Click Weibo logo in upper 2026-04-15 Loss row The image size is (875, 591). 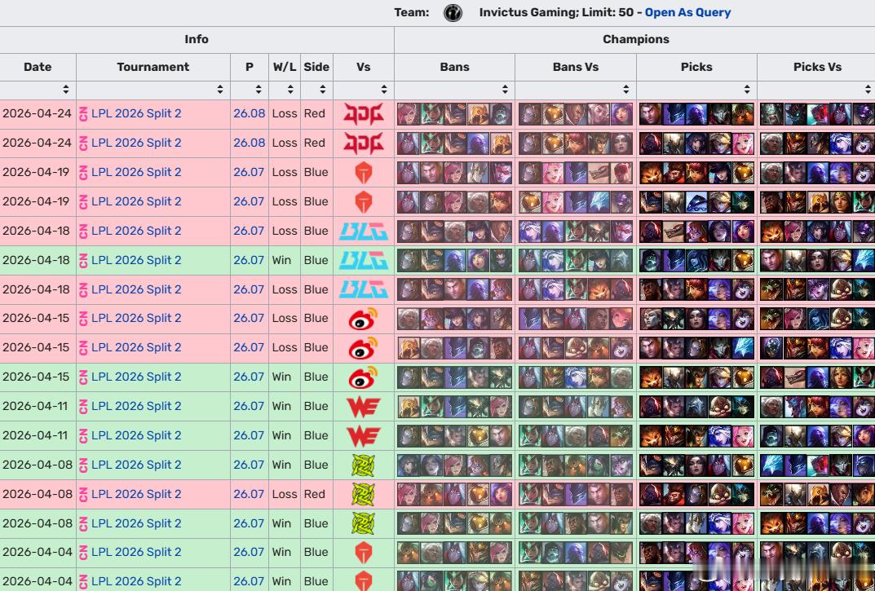363,319
